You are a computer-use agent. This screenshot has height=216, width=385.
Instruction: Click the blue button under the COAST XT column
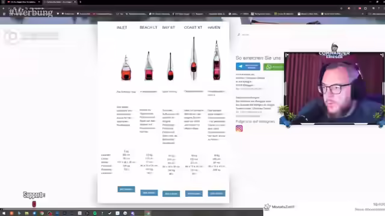click(194, 193)
